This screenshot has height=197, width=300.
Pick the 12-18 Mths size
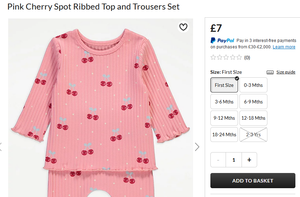pyautogui.click(x=253, y=118)
